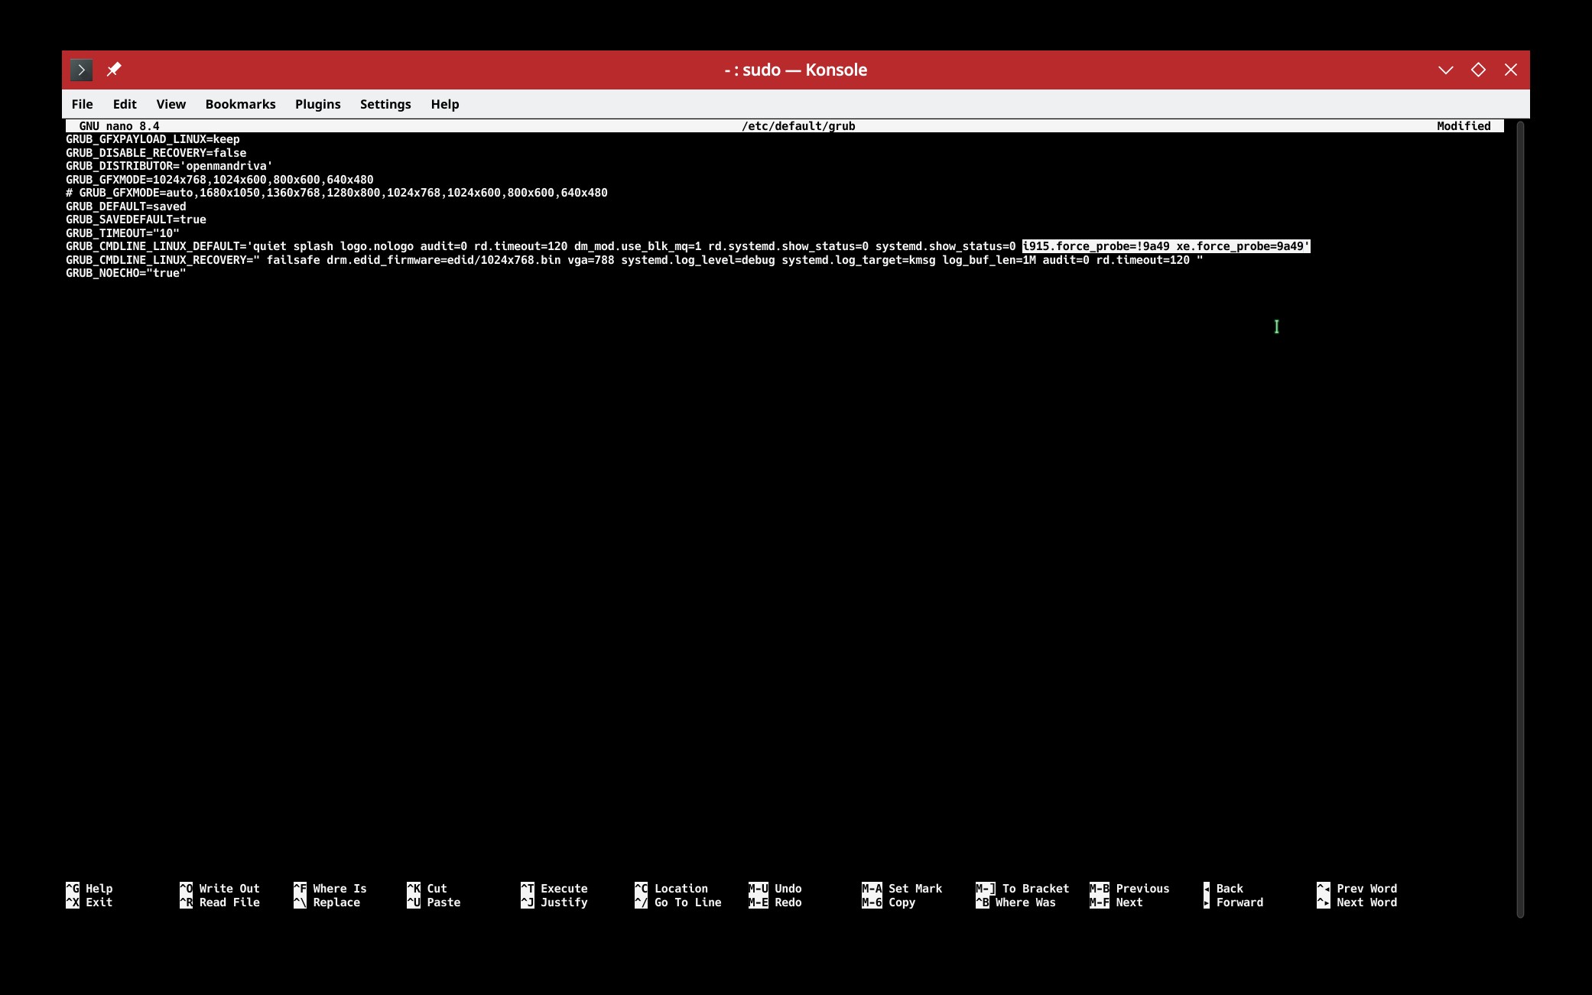
Task: Click the Next Word shortcut hint
Action: click(1357, 902)
